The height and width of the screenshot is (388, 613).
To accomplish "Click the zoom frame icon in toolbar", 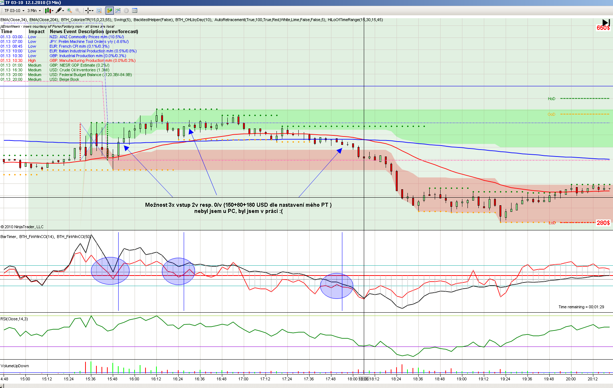I will [x=99, y=11].
